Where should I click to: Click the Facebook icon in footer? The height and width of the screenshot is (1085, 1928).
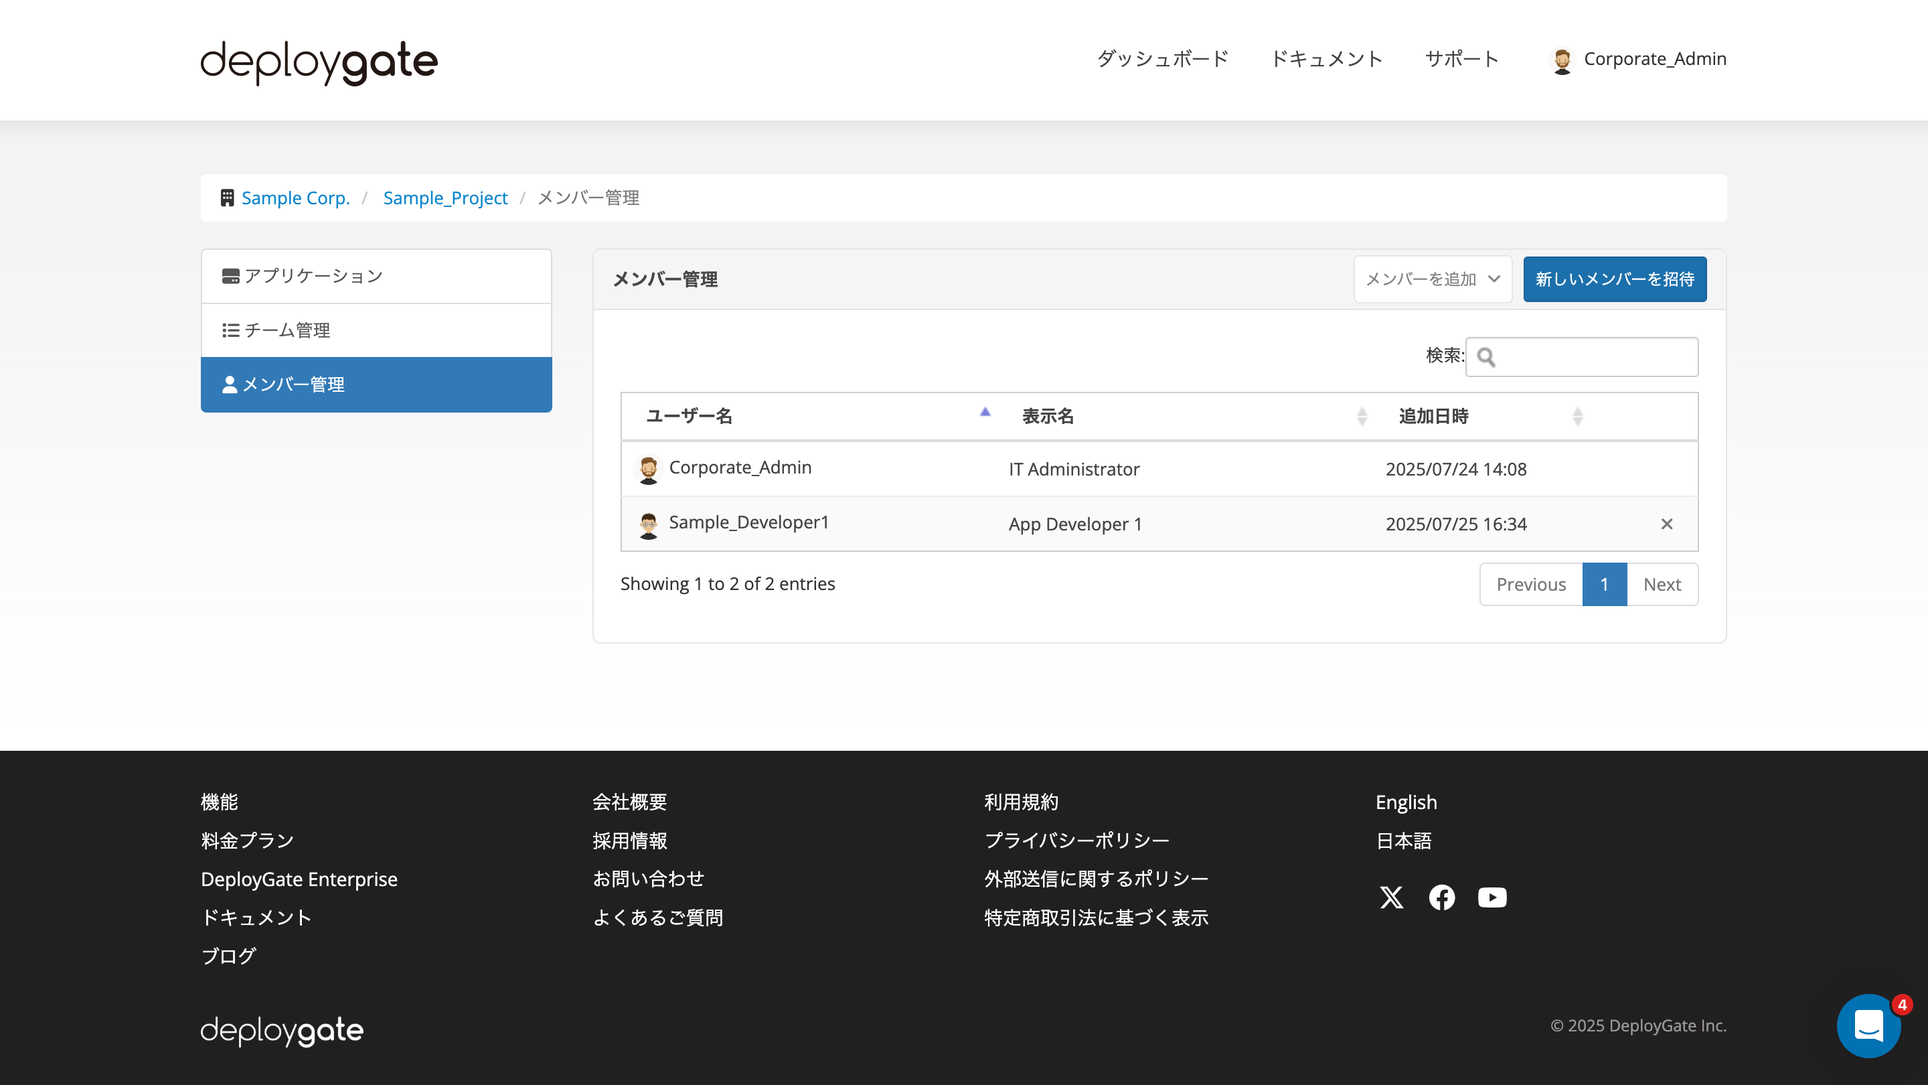1441,897
